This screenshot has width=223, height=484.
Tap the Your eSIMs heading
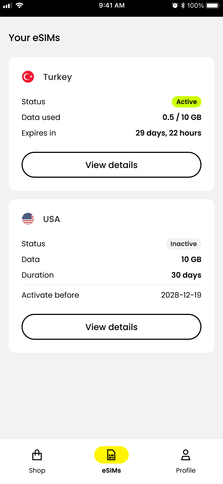pyautogui.click(x=34, y=38)
